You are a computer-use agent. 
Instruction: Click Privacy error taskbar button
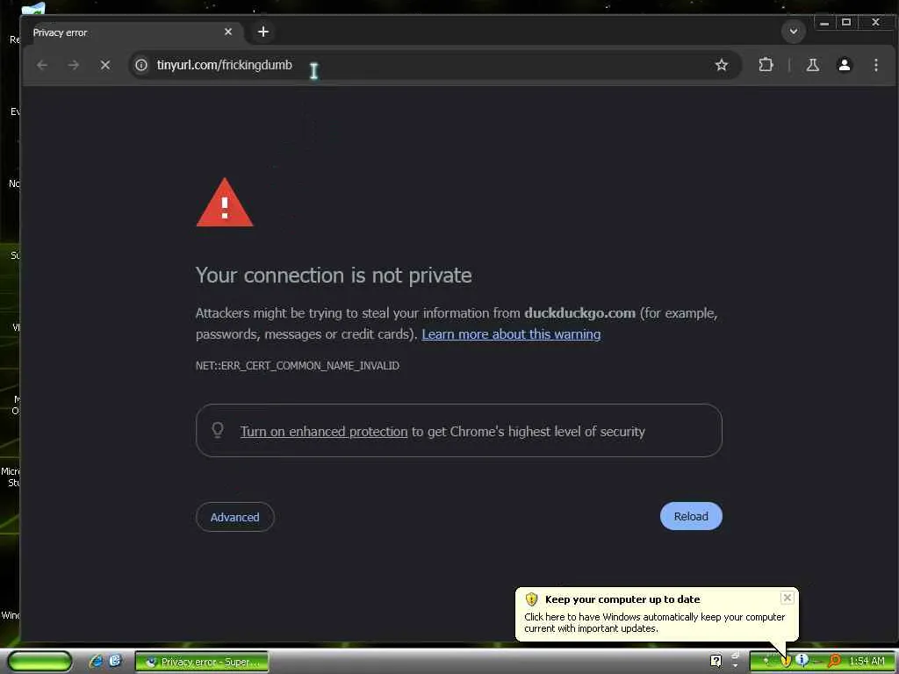[202, 662]
